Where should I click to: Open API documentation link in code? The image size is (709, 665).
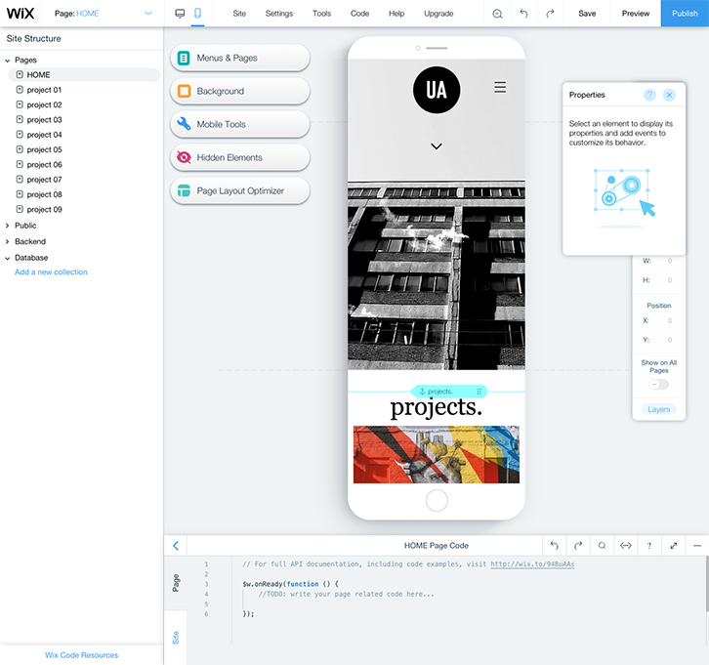[x=532, y=563]
